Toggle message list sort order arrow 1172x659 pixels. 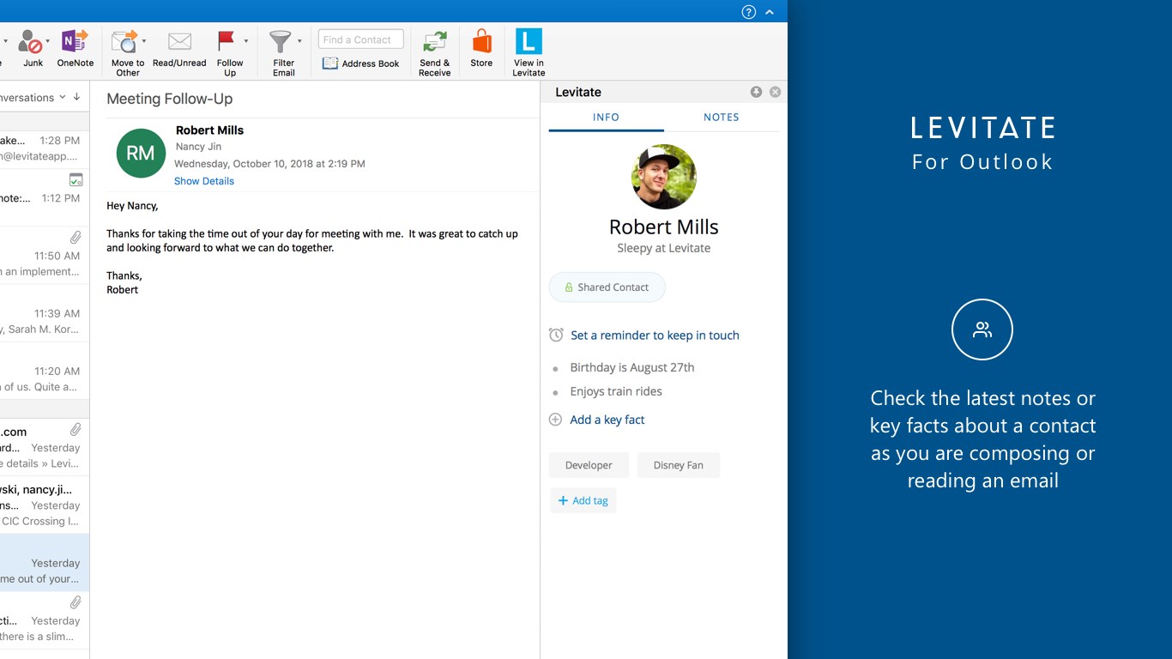(x=76, y=97)
